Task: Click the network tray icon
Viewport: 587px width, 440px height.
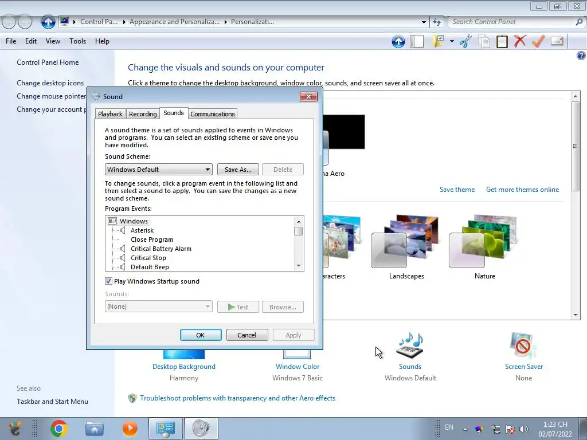Action: [x=496, y=429]
